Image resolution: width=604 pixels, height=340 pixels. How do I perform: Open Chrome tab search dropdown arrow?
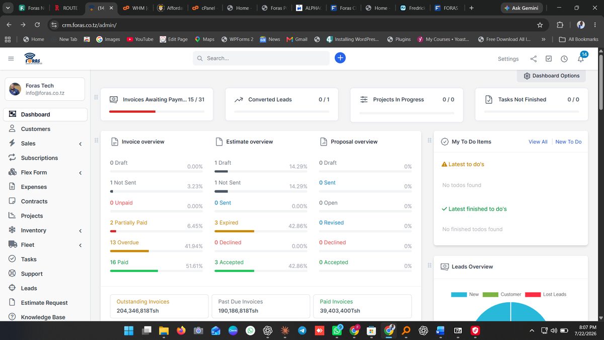8,8
